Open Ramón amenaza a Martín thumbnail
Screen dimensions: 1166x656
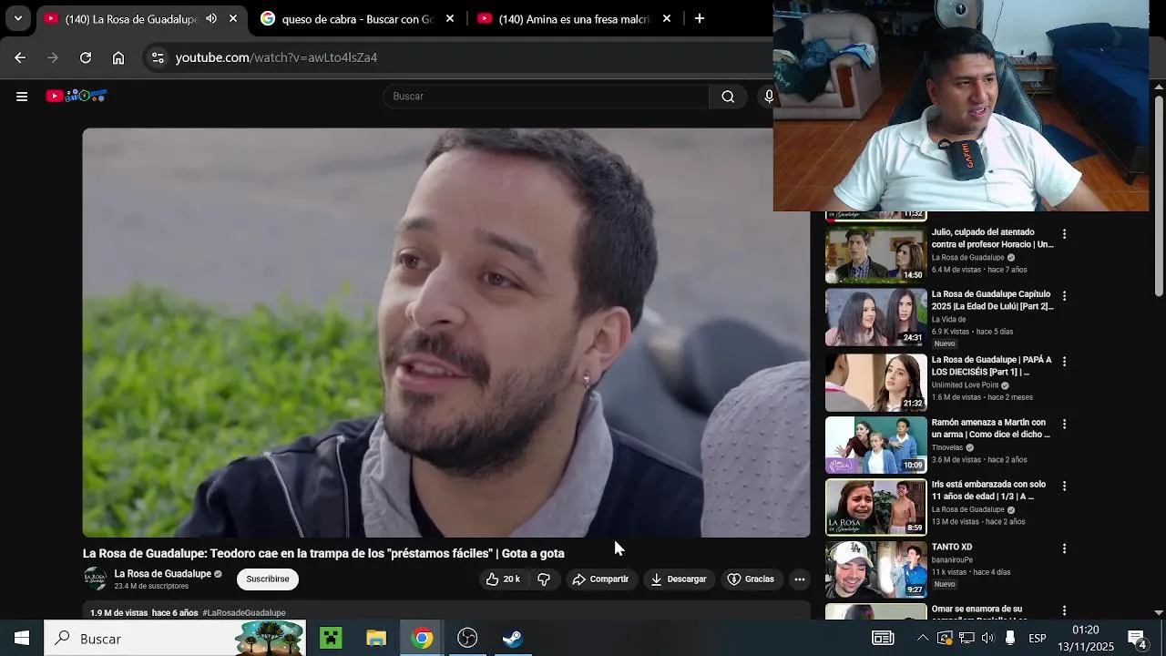click(x=875, y=445)
